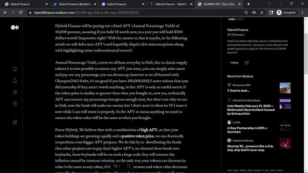
Task: Reload the Medium page
Action: click(21, 12)
